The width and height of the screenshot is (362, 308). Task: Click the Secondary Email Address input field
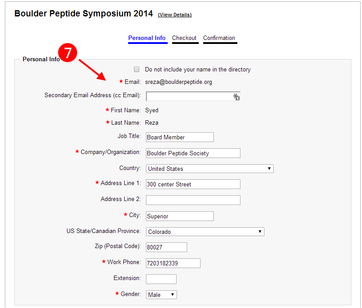click(x=193, y=96)
